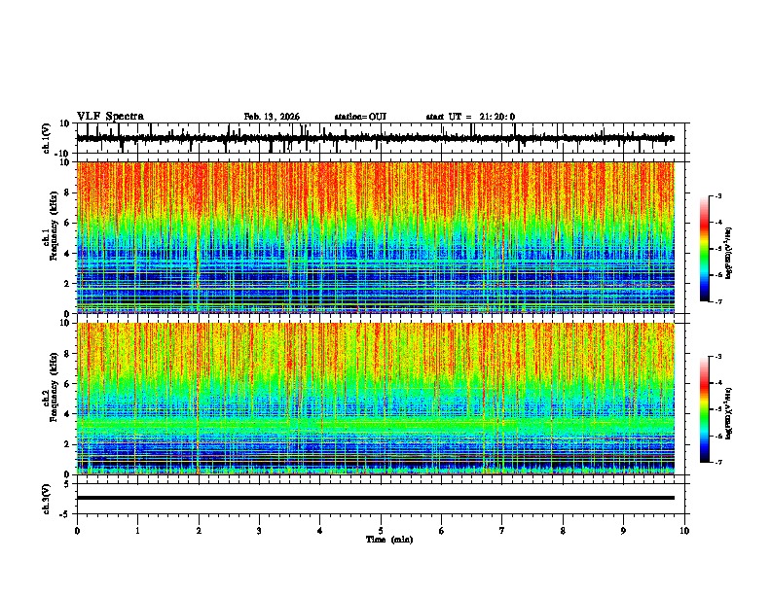Click the 2 kHz tick label of ch.2 spectrogram
The height and width of the screenshot is (595, 771).
pos(67,444)
